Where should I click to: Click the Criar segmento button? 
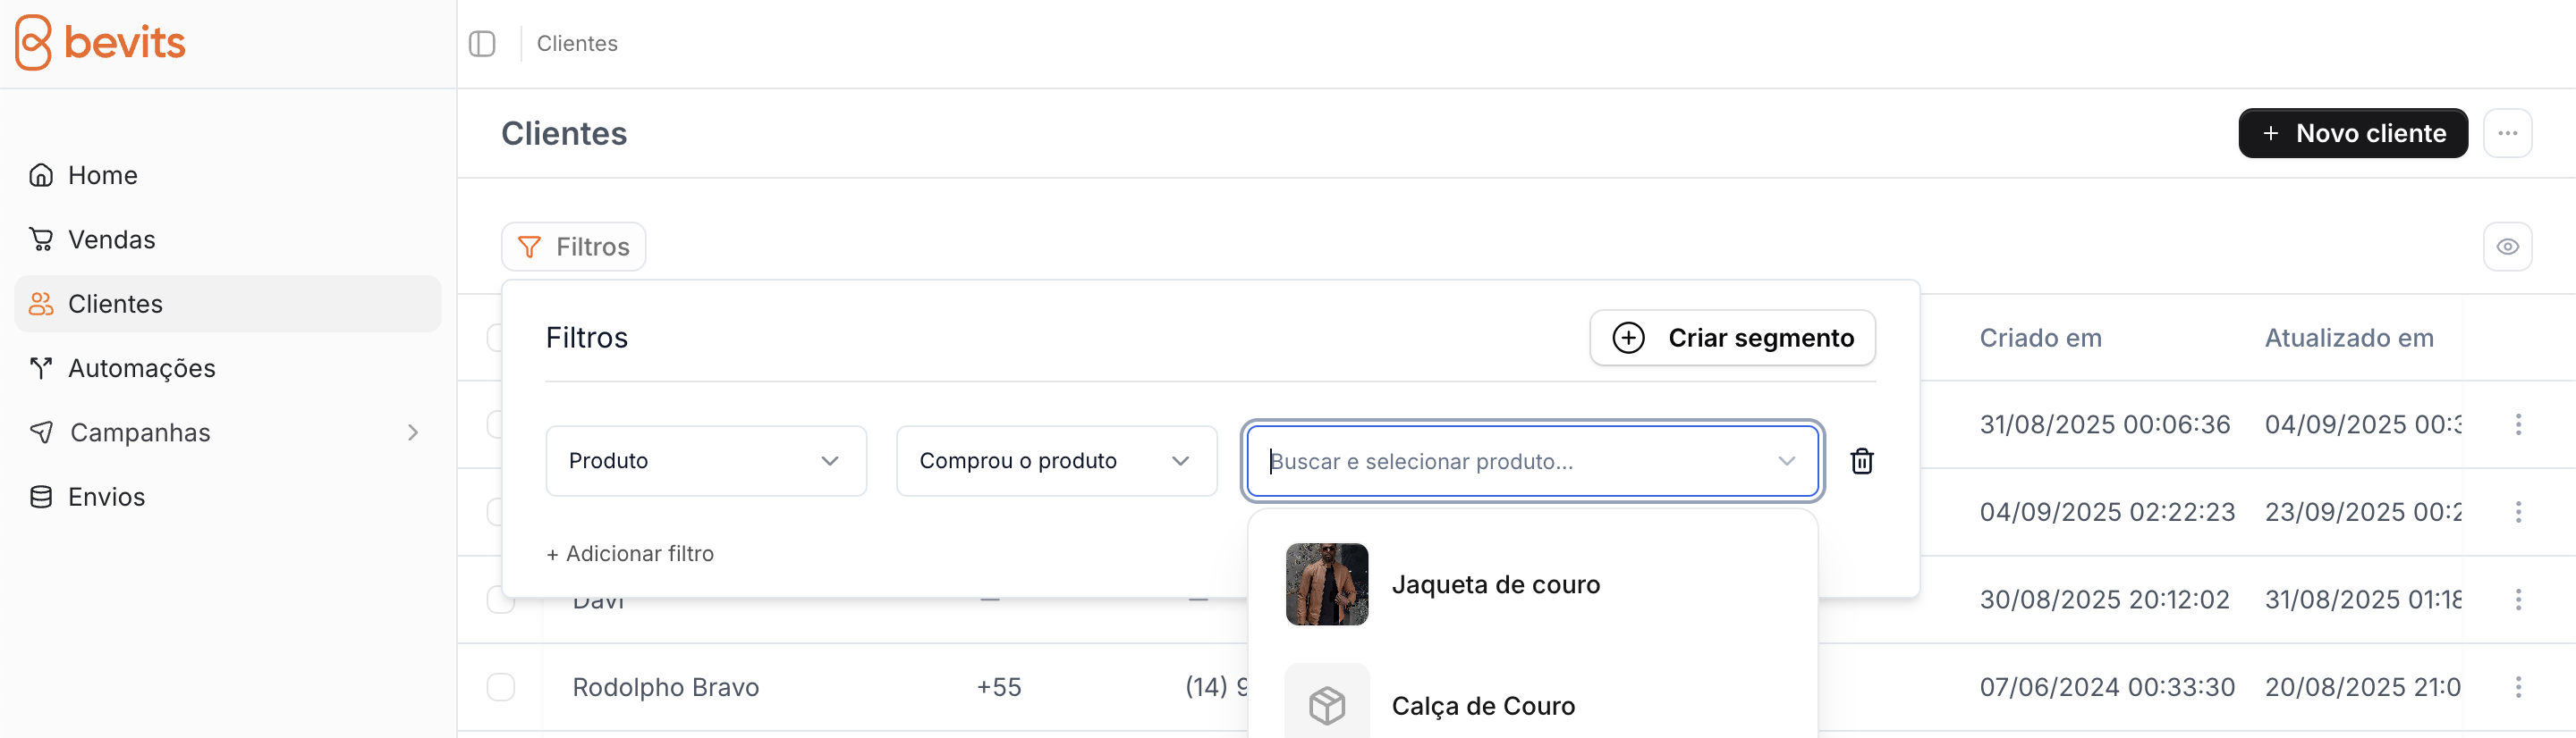pos(1732,339)
